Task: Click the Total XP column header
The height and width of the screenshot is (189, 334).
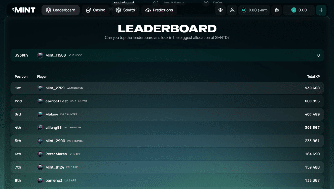Action: tap(313, 77)
